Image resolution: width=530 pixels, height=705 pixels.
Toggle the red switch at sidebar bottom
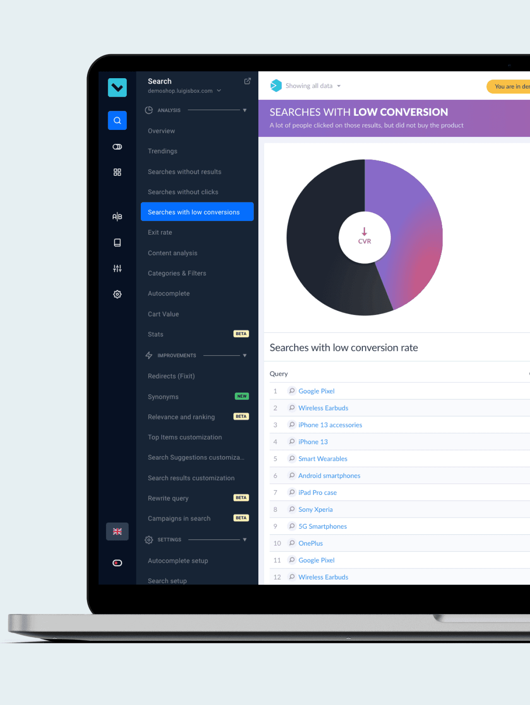pyautogui.click(x=117, y=563)
